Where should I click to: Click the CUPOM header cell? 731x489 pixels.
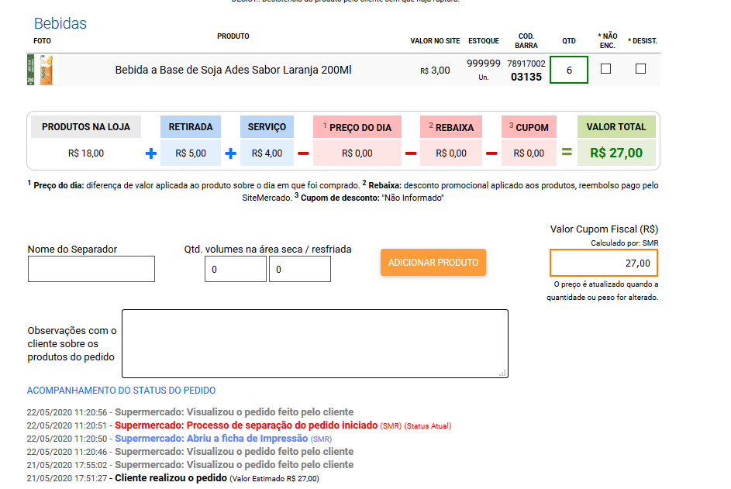[529, 127]
